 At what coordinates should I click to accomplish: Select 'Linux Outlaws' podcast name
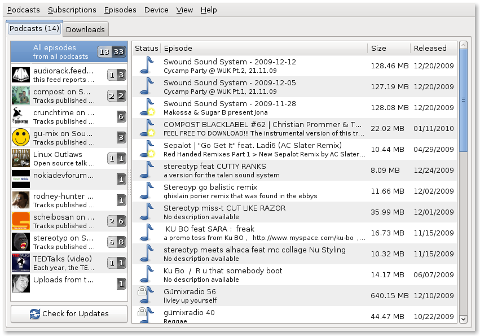(x=58, y=154)
